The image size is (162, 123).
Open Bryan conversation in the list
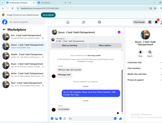(24, 65)
